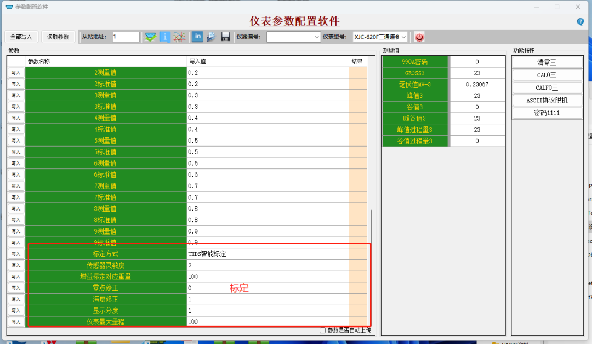The image size is (592, 344).
Task: Click the 全部写入 button
Action: coord(21,37)
